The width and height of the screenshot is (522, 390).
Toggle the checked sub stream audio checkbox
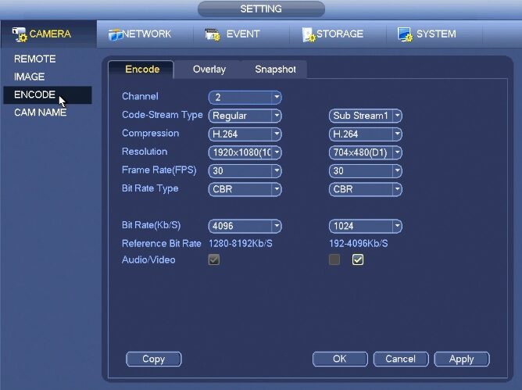tap(358, 260)
